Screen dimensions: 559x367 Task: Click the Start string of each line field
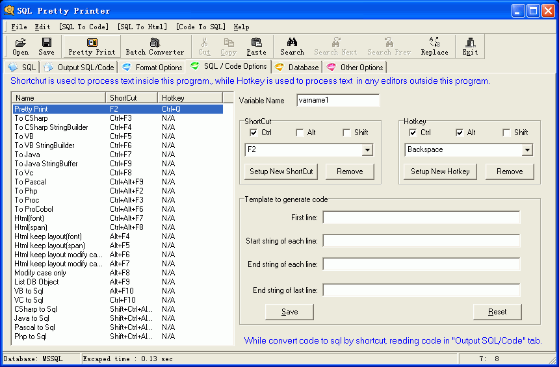click(421, 241)
